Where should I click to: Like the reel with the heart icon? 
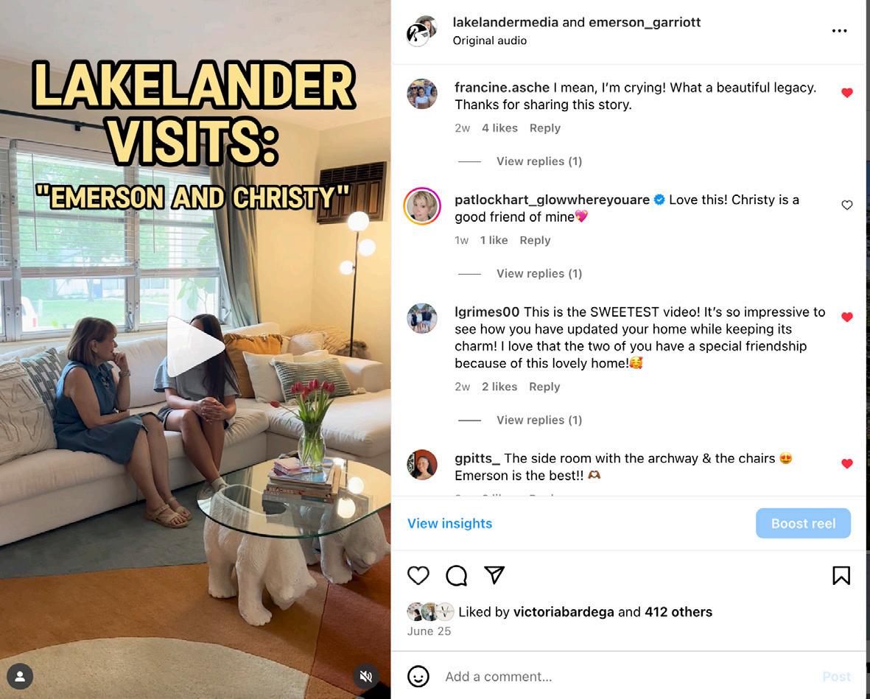point(418,575)
